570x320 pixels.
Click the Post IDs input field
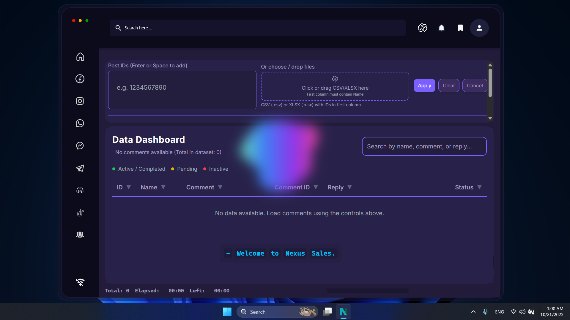point(182,90)
